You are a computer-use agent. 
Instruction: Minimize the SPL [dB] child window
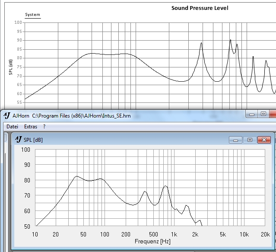coord(235,140)
